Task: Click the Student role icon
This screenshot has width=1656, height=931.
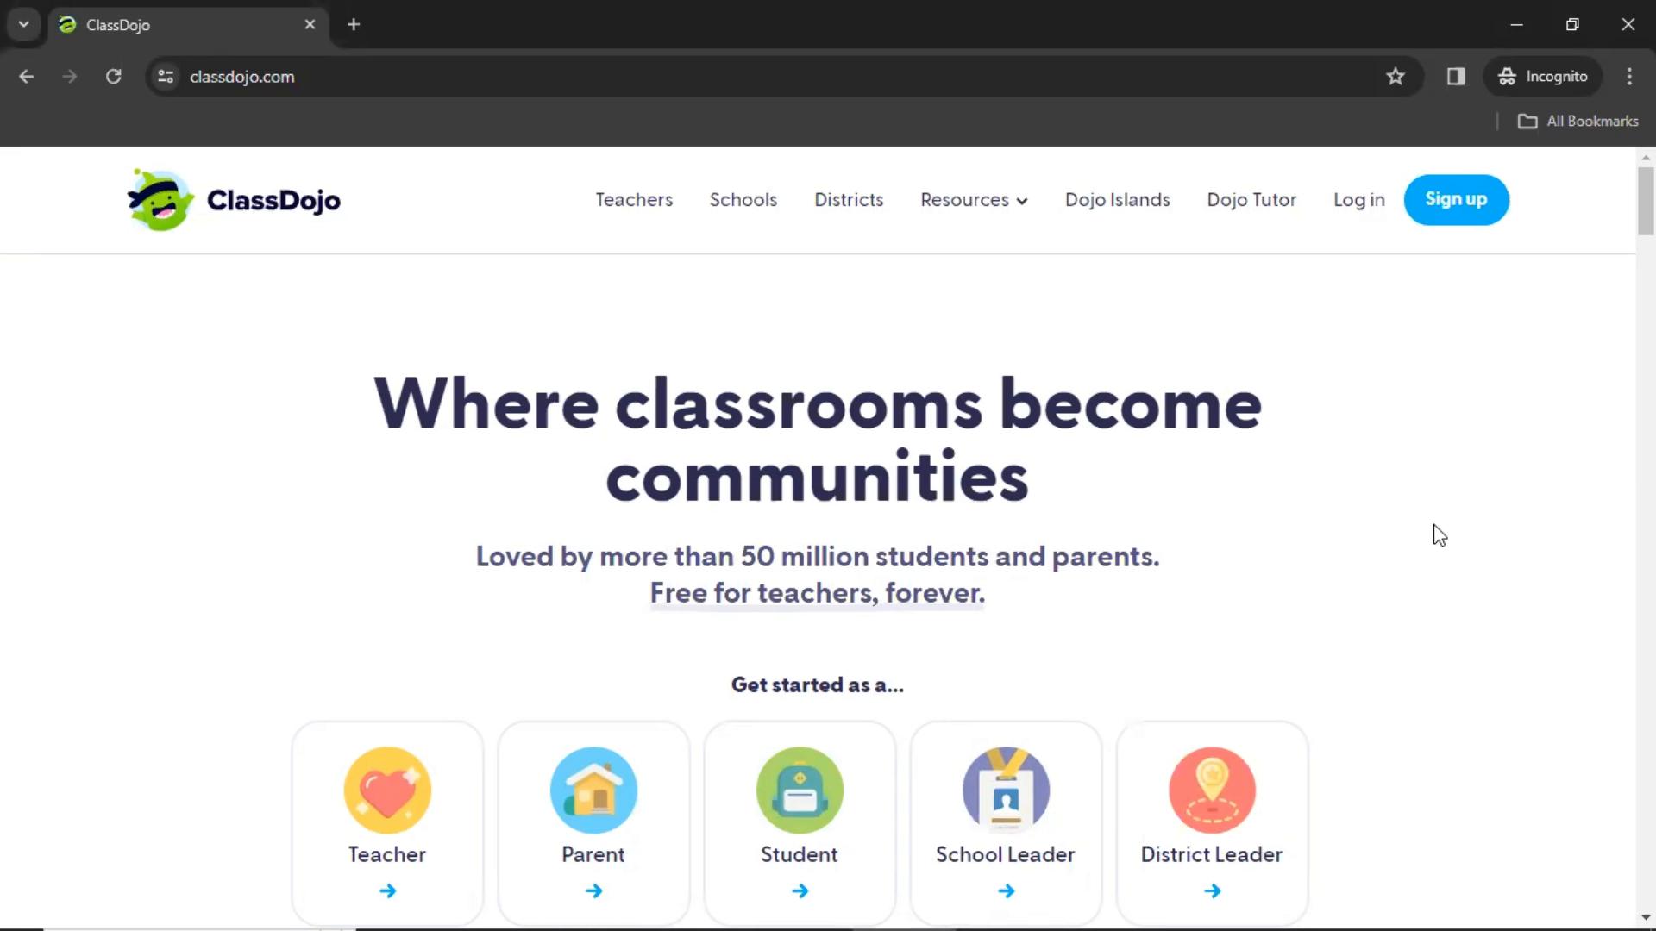Action: point(800,789)
